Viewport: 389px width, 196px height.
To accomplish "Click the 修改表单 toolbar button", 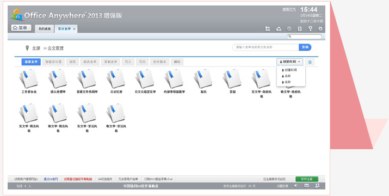I will (x=90, y=62).
